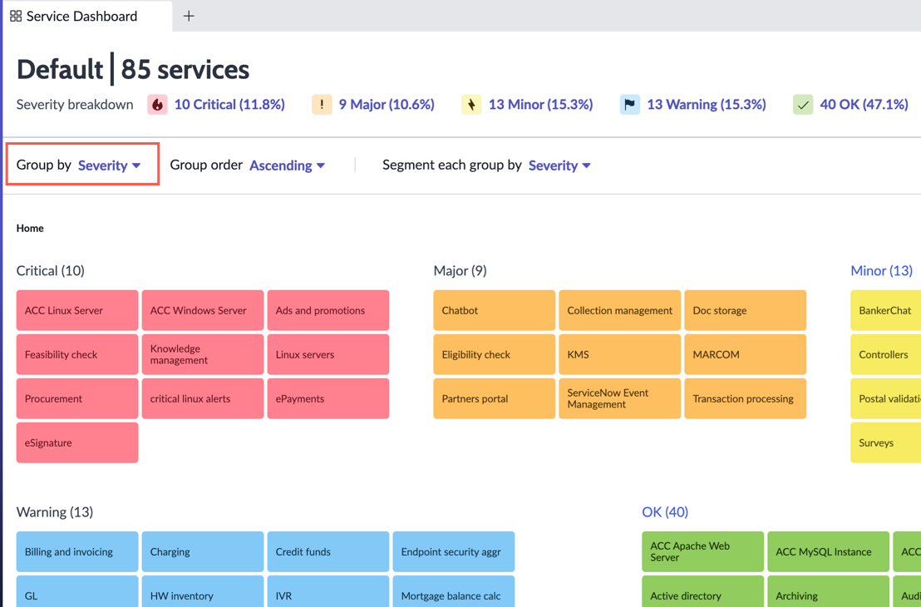921x607 pixels.
Task: Open the ePayments service tile
Action: (x=328, y=398)
